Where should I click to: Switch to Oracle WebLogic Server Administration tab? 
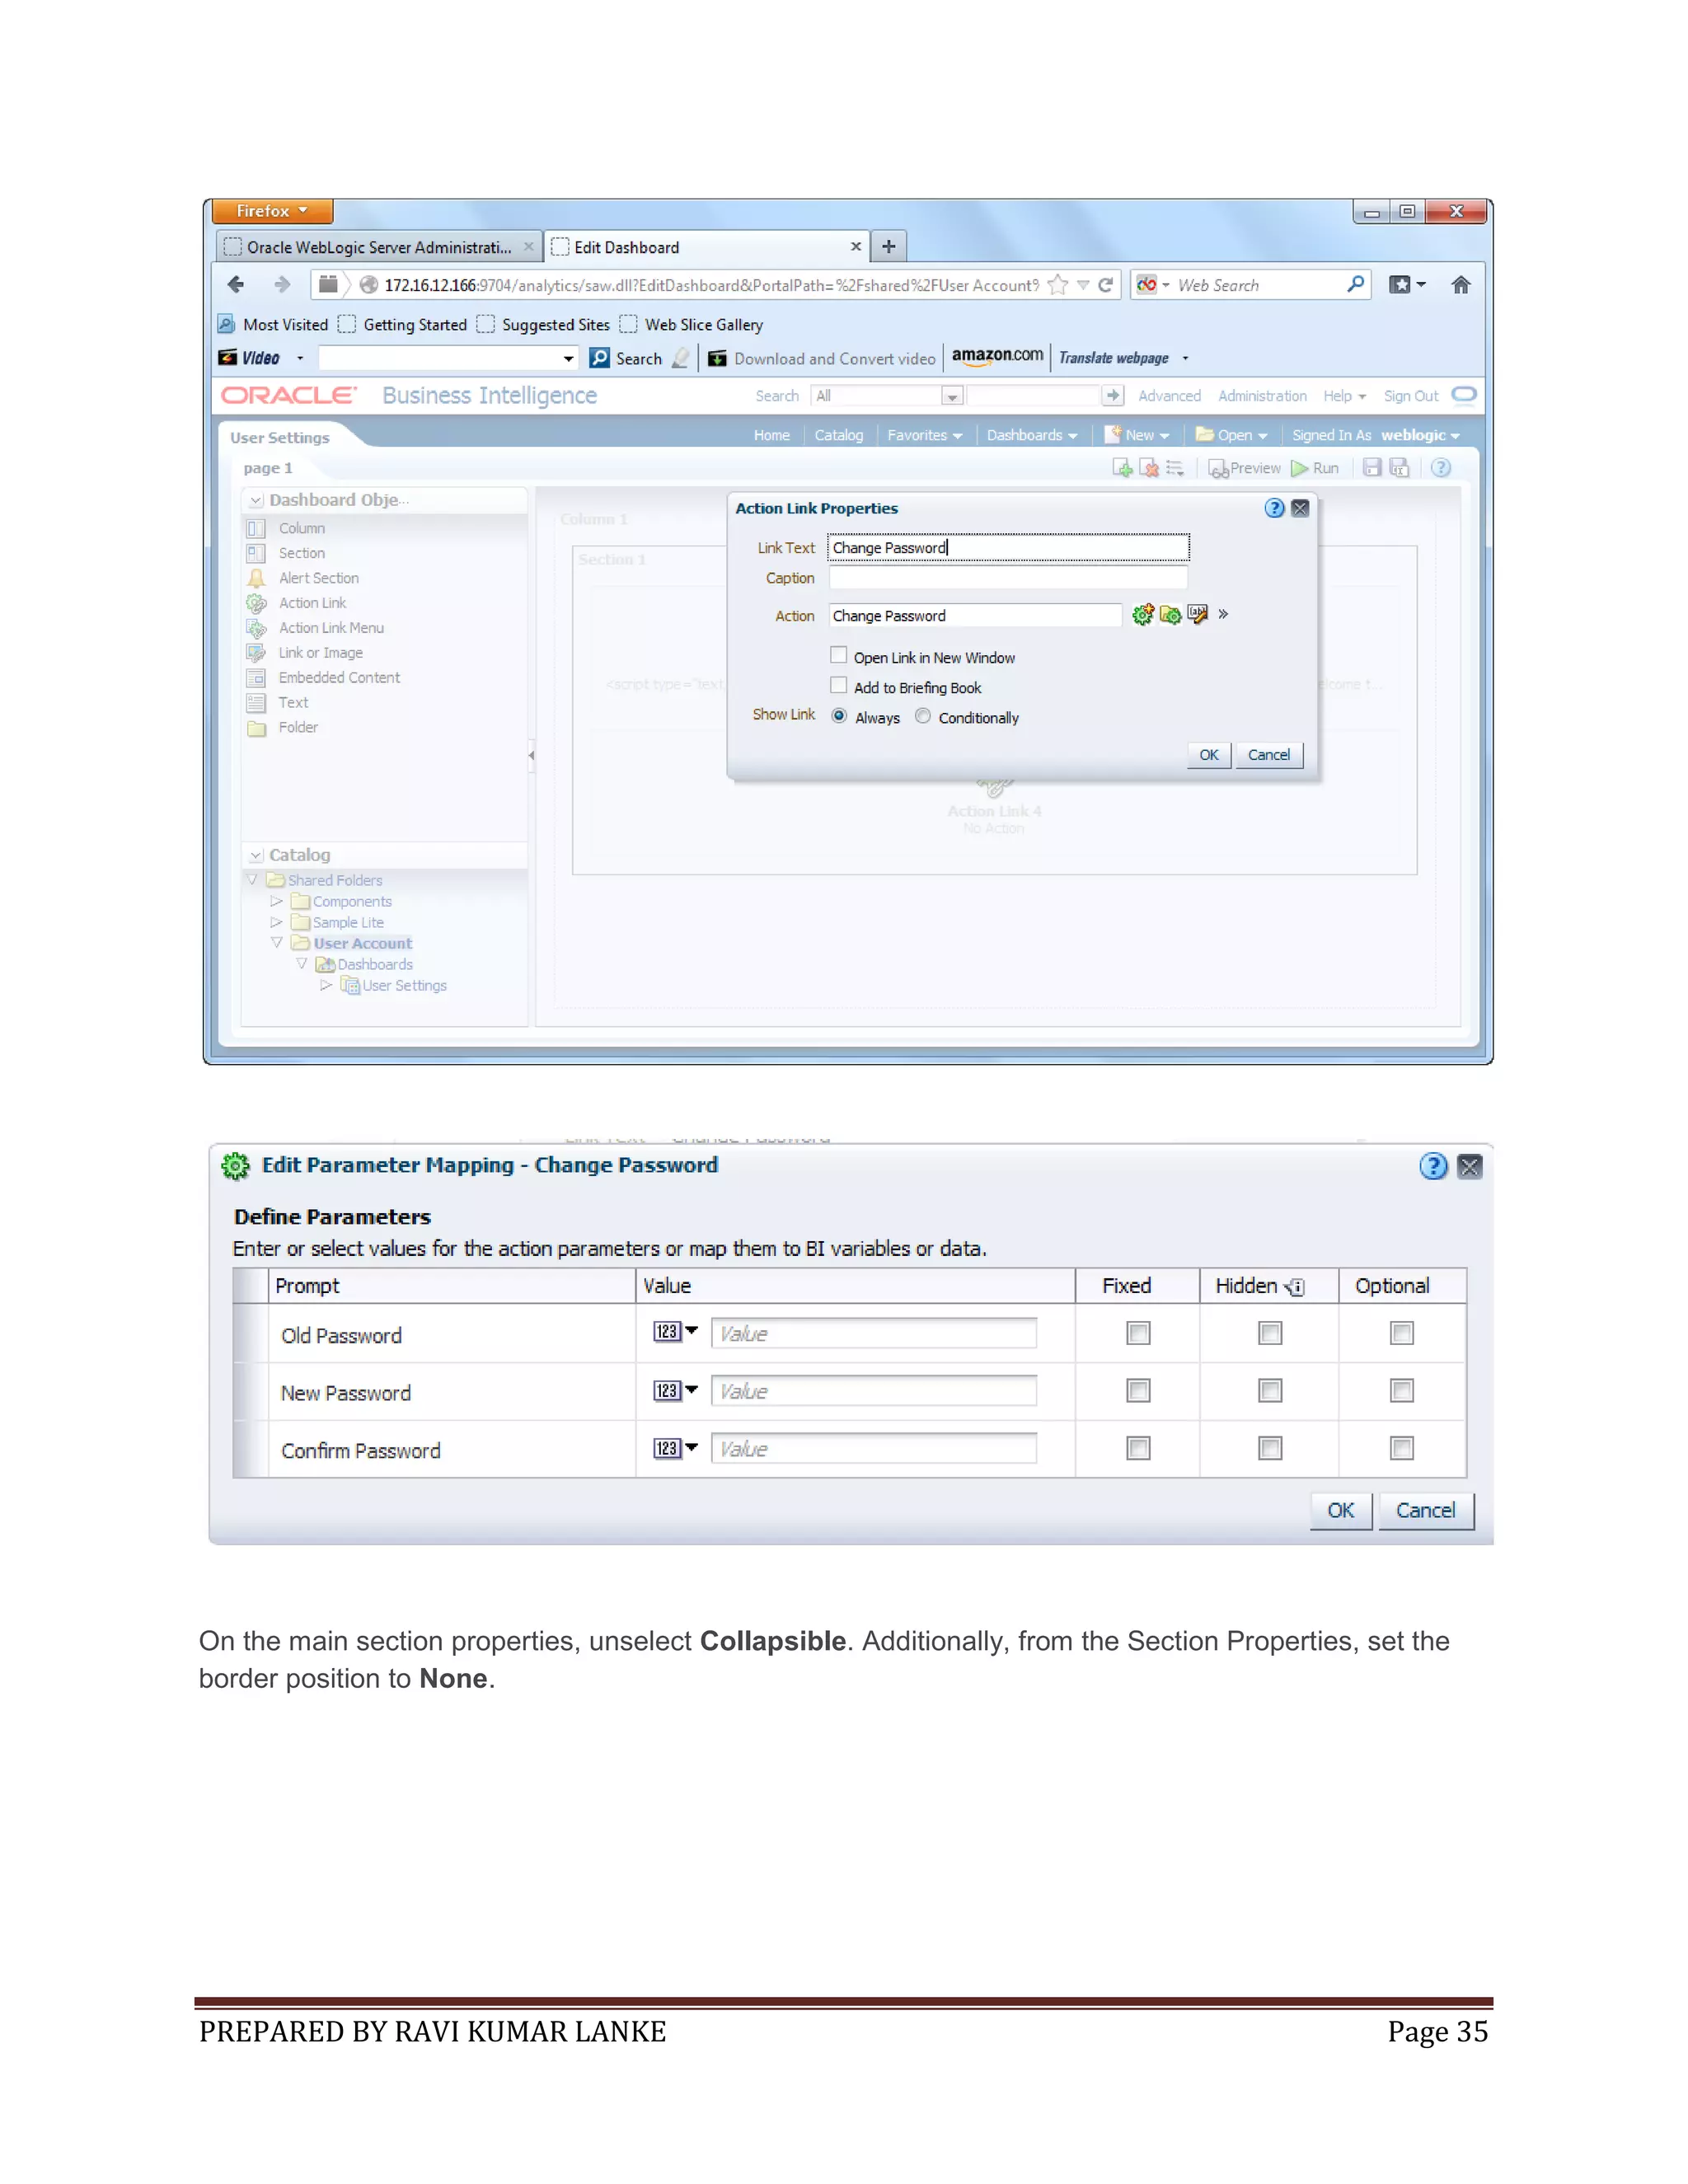pyautogui.click(x=379, y=247)
